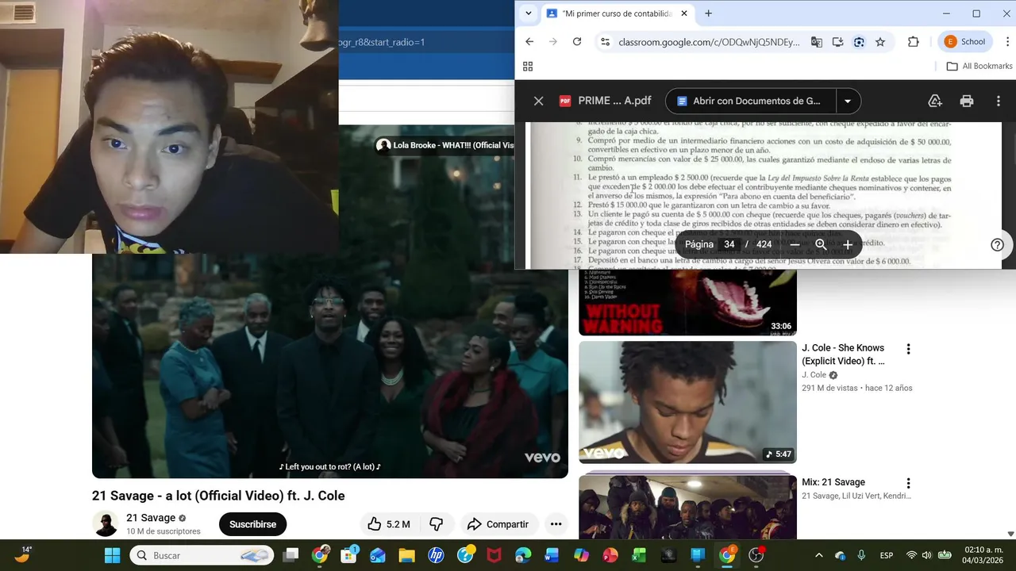The height and width of the screenshot is (571, 1016).
Task: Subscribe with the Suscribirse button
Action: (252, 524)
